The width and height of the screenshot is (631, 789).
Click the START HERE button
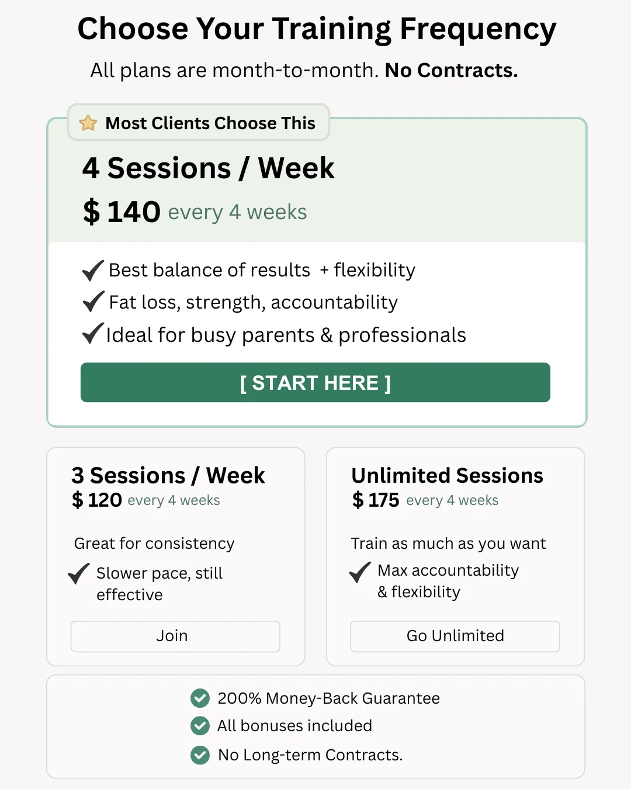315,382
